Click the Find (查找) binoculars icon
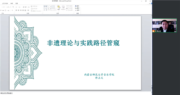 coord(76,6)
